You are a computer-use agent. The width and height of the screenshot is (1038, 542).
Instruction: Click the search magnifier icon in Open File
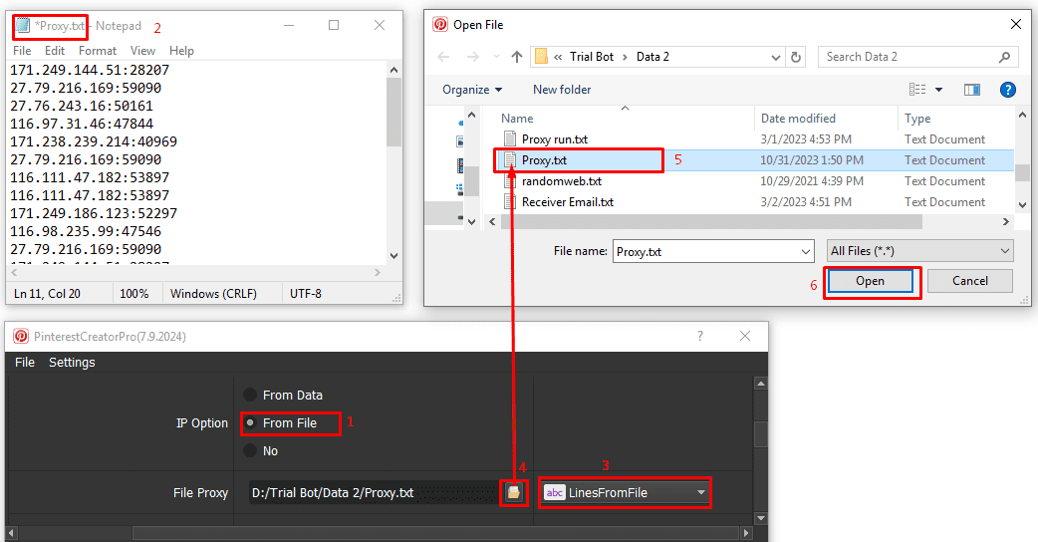1004,57
